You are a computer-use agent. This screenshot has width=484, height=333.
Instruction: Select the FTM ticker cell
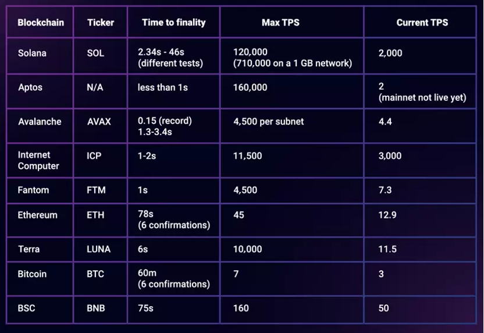pyautogui.click(x=100, y=190)
